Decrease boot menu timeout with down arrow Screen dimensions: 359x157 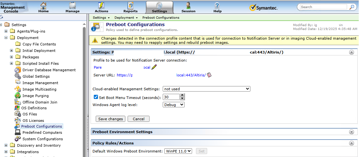(x=182, y=99)
